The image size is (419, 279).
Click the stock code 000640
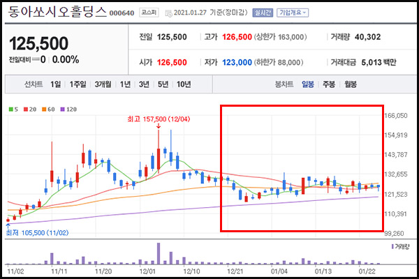pos(122,13)
